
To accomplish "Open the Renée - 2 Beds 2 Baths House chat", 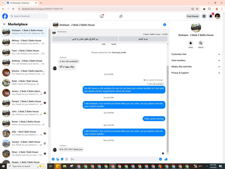I will click(24, 123).
